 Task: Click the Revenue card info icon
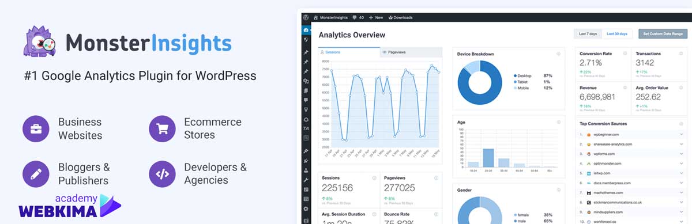625,88
